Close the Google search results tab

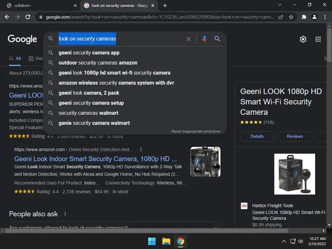(x=153, y=6)
